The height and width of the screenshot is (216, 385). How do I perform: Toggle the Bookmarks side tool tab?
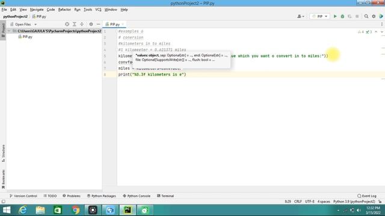point(3,179)
